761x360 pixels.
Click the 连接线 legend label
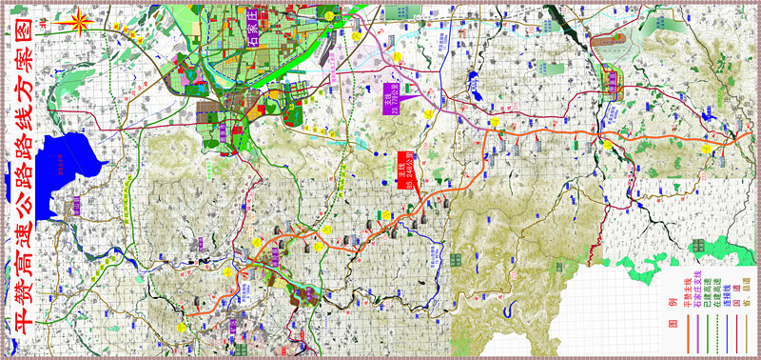(x=727, y=296)
